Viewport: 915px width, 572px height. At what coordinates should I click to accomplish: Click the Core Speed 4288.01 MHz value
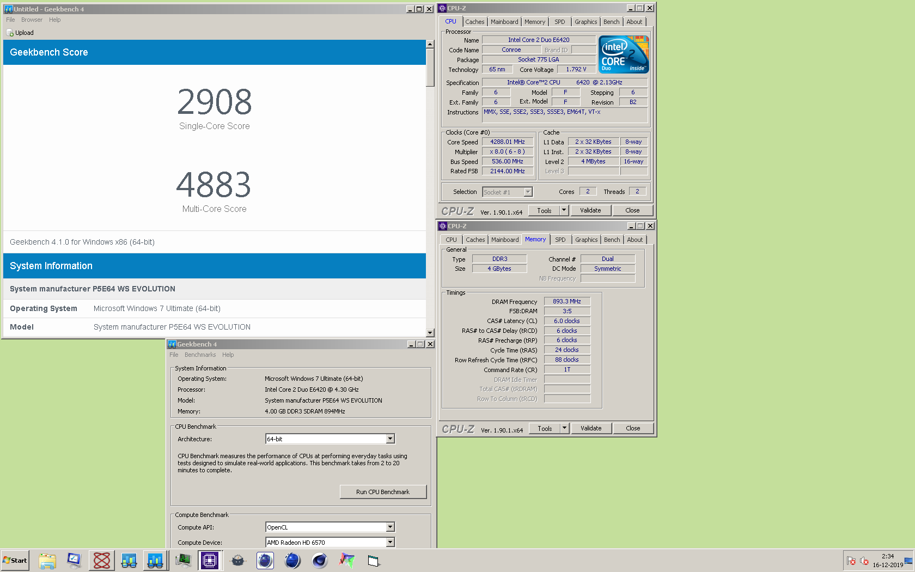[508, 142]
